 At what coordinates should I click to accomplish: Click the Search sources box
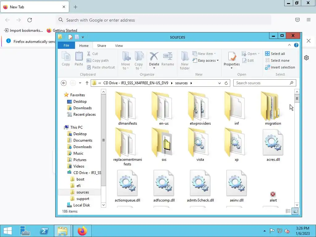[x=264, y=83]
